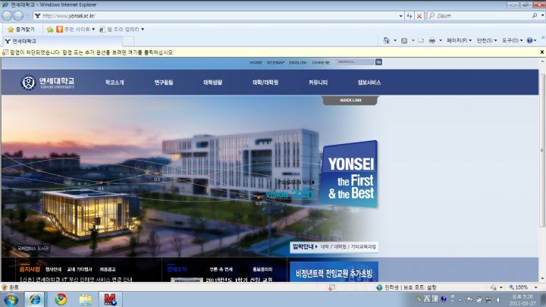
Task: Open the 커뮤니티 navigation menu
Action: pyautogui.click(x=318, y=83)
